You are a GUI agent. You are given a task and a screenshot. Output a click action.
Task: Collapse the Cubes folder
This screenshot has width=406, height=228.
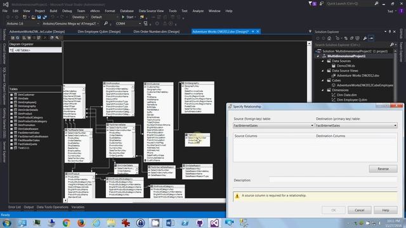(x=323, y=80)
